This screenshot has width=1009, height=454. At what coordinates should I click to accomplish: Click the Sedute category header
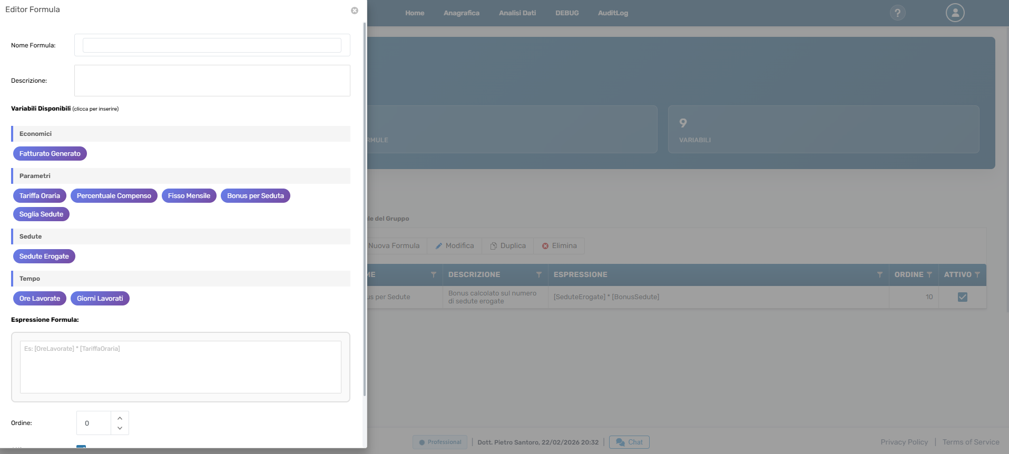[x=181, y=236]
